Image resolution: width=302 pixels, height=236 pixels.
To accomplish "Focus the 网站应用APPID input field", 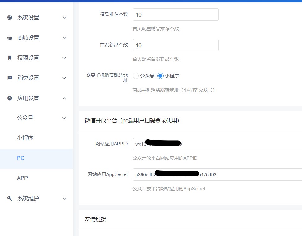I will click(217, 144).
